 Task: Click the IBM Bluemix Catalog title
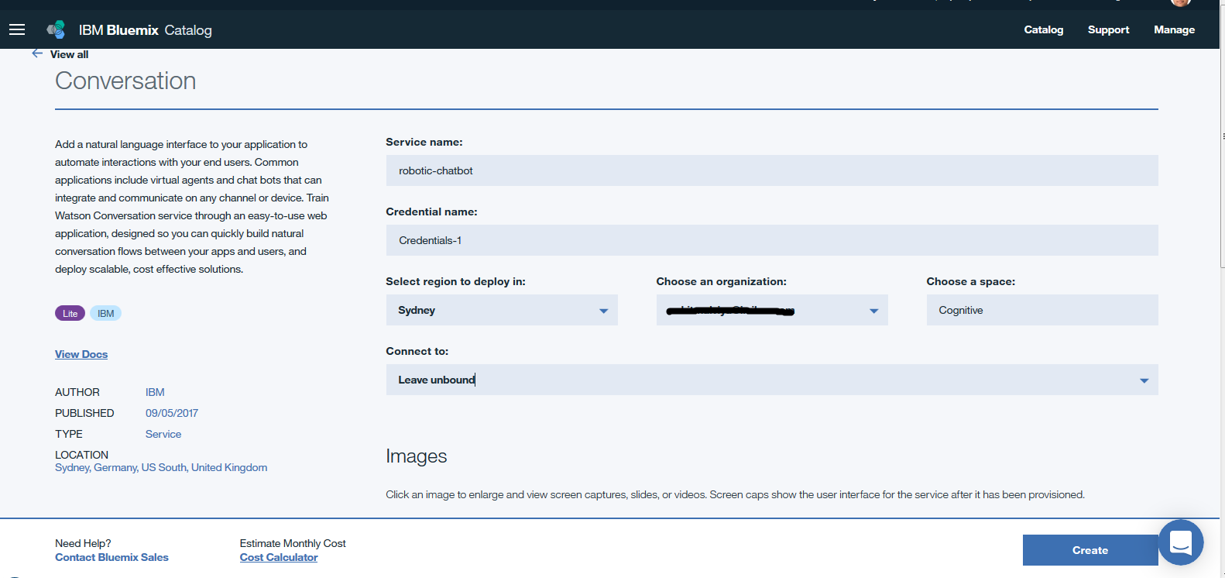click(x=145, y=29)
